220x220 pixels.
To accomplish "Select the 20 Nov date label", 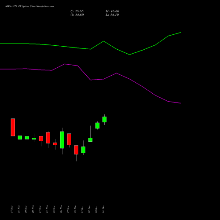I will click(33, 209).
